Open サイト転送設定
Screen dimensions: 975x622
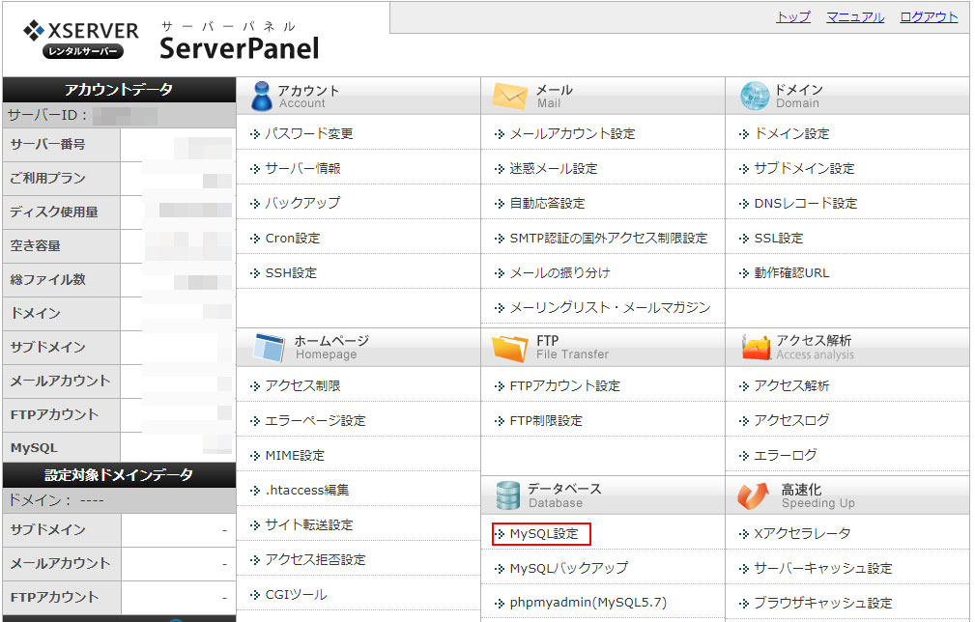click(309, 525)
